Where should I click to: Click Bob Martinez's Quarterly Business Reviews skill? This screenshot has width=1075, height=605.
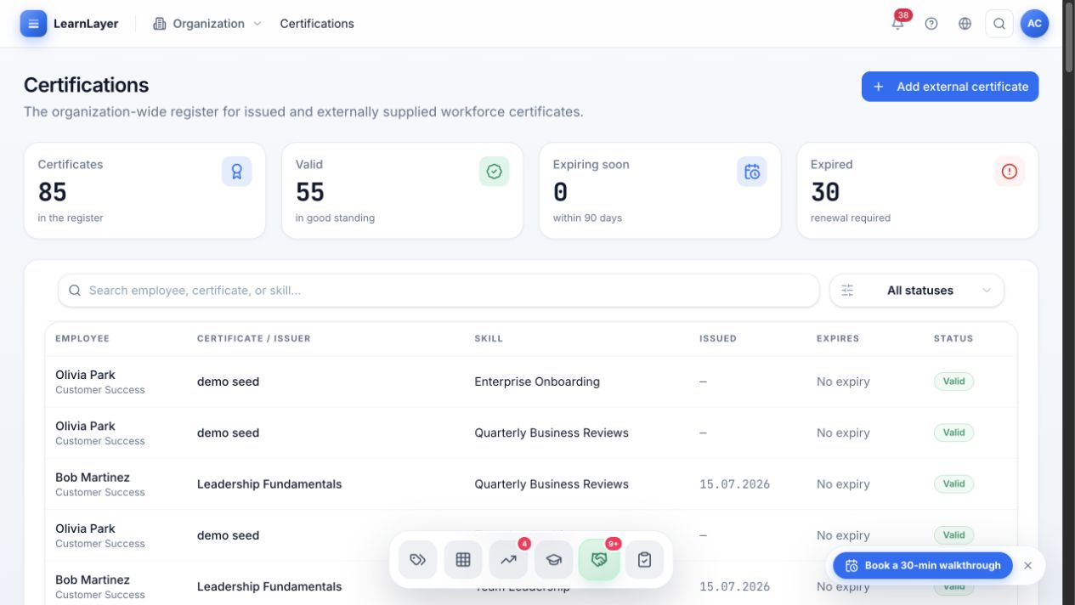tap(552, 484)
